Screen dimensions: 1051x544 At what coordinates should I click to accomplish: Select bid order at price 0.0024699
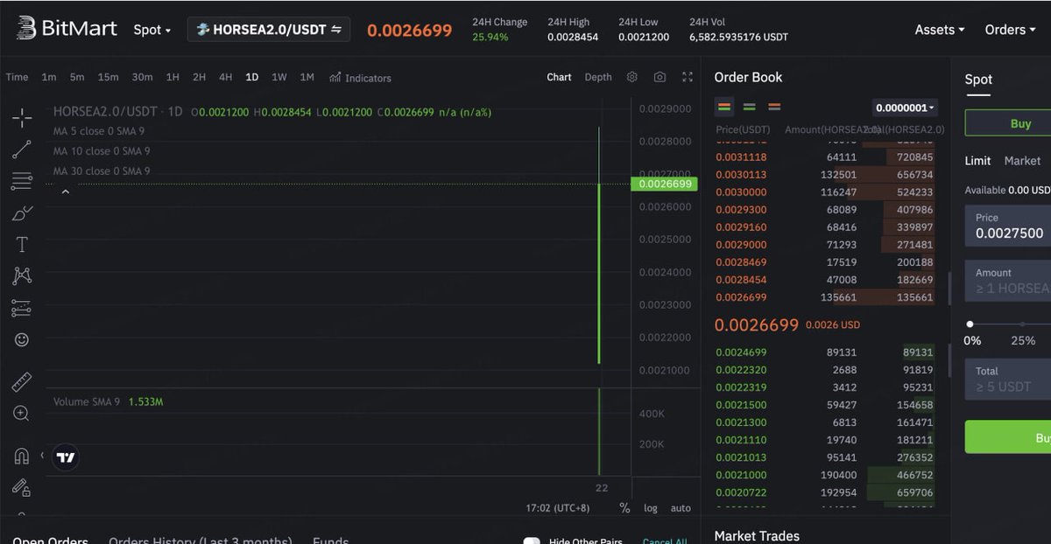[x=824, y=352]
